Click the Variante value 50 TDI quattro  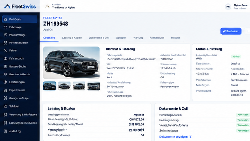tap(115, 87)
